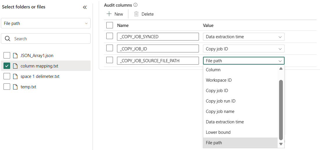The image size is (320, 150).
Task: Click the dropdown list scroll-down arrow
Action: point(281,144)
